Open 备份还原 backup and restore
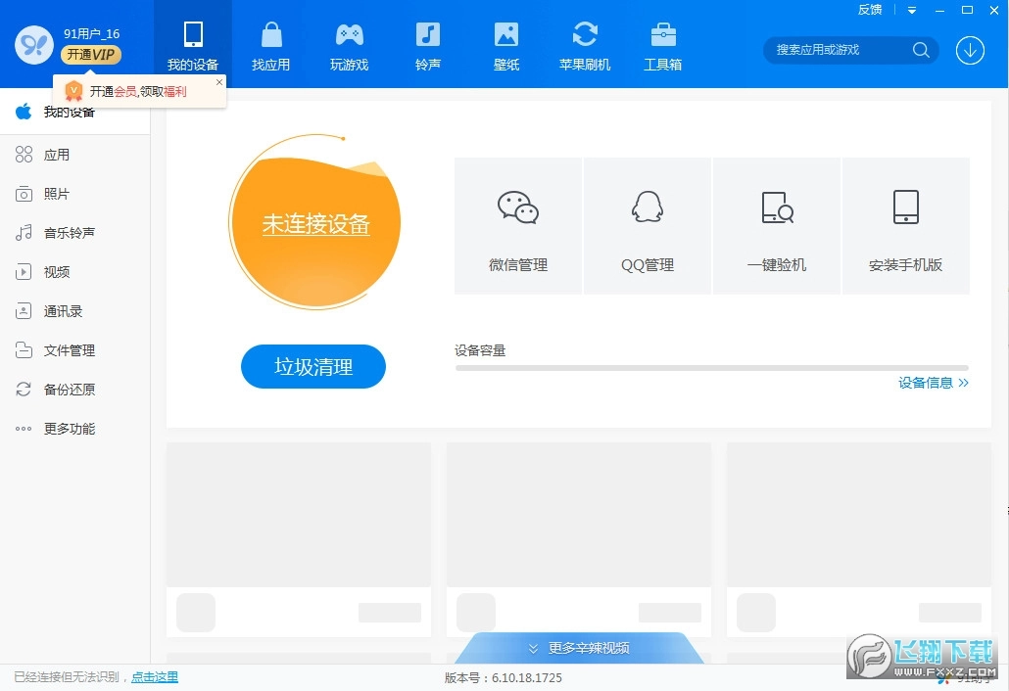Viewport: 1009px width, 691px height. [x=69, y=390]
